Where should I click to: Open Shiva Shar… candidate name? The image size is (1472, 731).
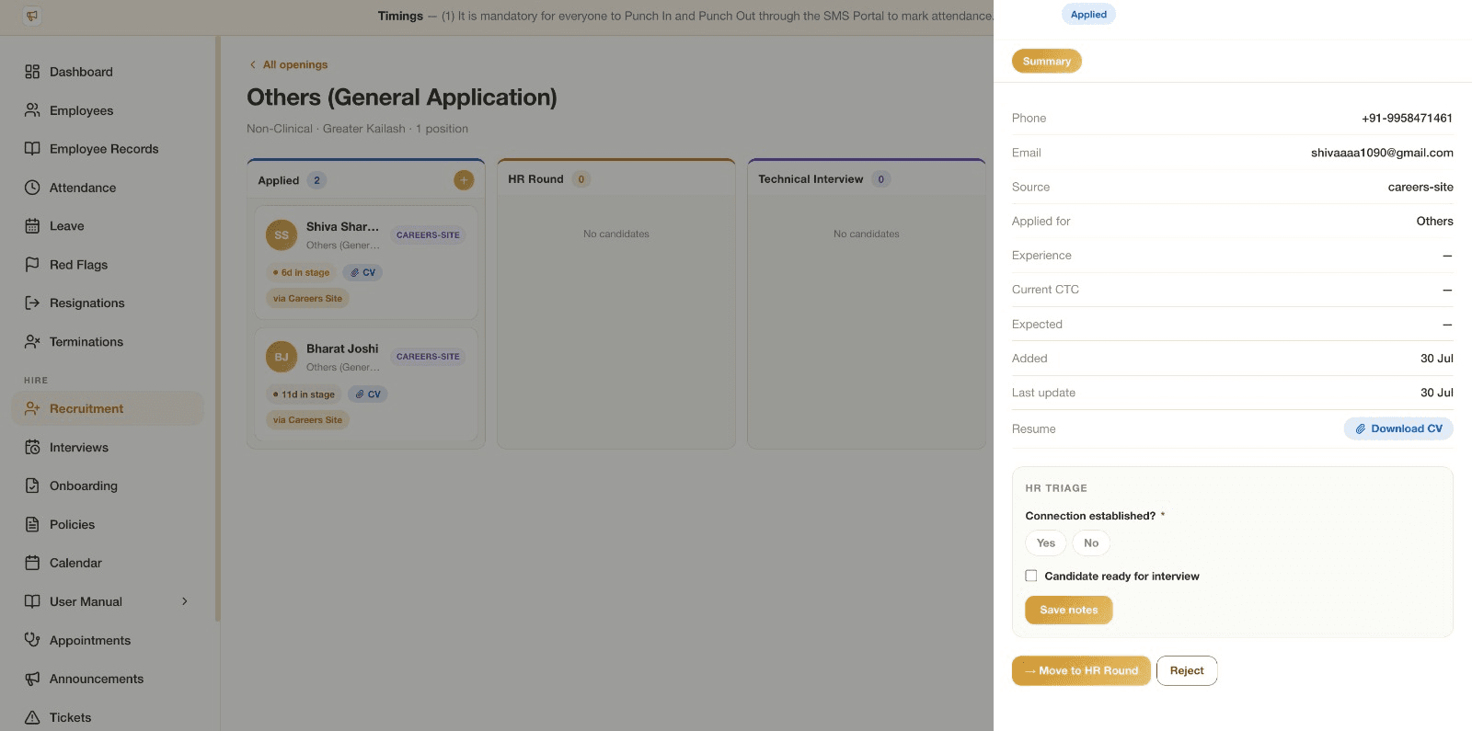[x=342, y=226]
